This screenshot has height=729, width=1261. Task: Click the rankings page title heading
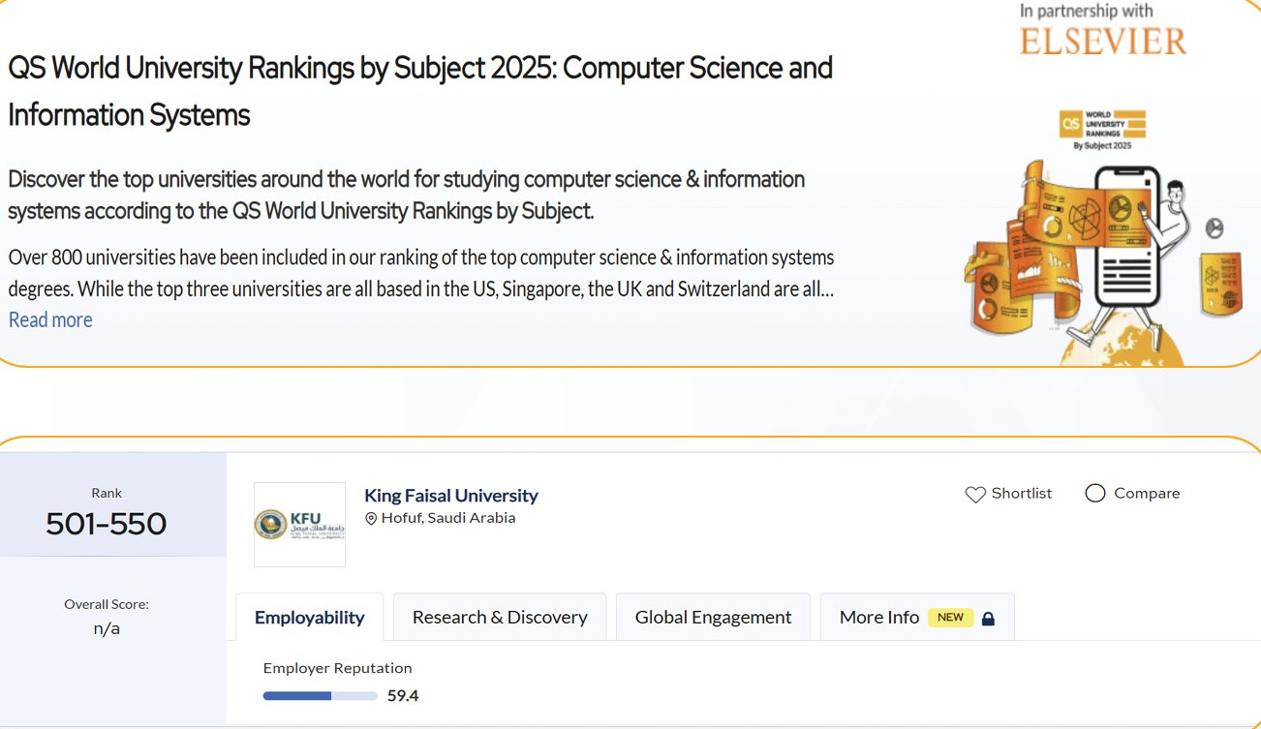[420, 91]
